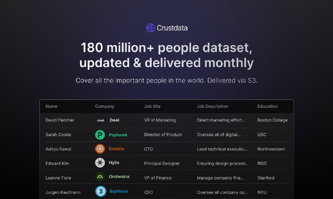Viewport: 333px width, 199px height.
Task: Click the Crustdata logo icon
Action: (150, 28)
